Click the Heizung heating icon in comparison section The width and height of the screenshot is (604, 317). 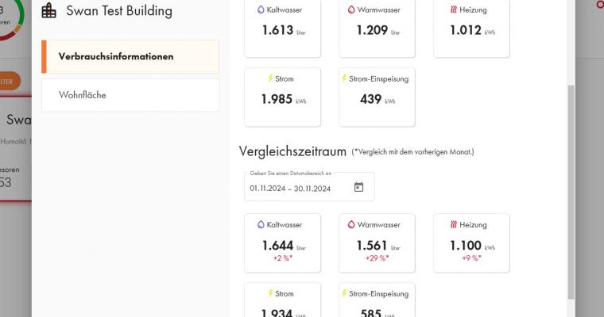(453, 224)
